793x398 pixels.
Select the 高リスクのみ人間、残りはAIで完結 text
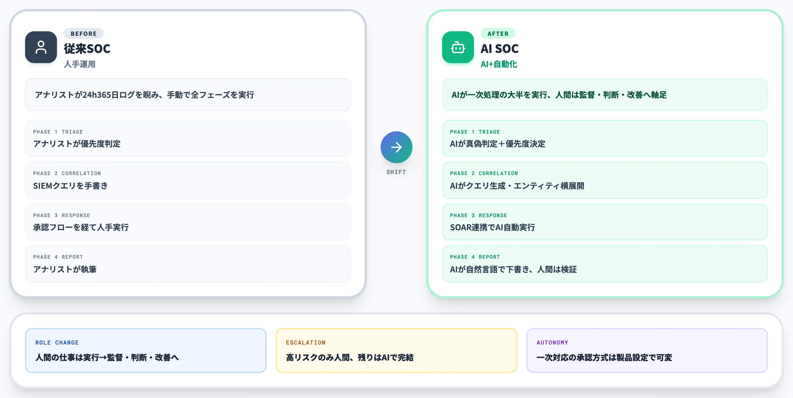(350, 357)
